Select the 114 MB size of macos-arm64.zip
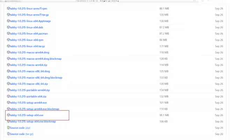 pos(164,65)
